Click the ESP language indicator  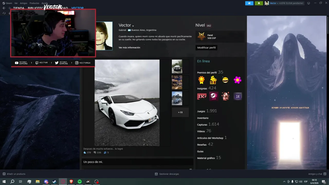click(306, 181)
